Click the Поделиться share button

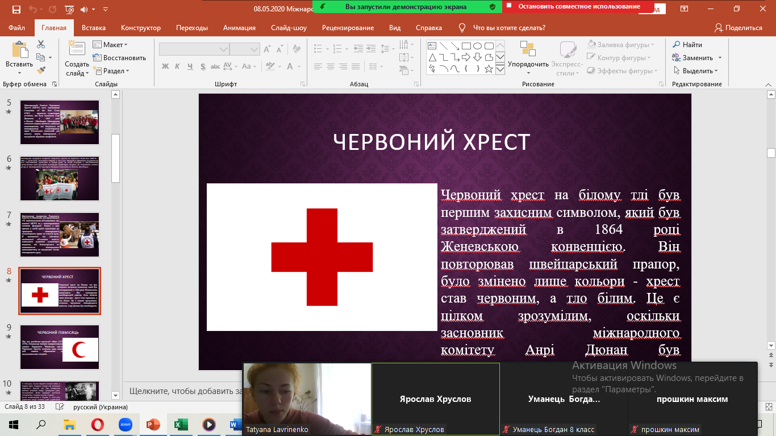click(739, 28)
